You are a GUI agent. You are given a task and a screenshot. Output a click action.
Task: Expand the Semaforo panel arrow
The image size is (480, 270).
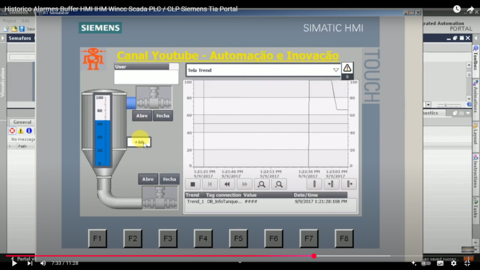point(3,38)
